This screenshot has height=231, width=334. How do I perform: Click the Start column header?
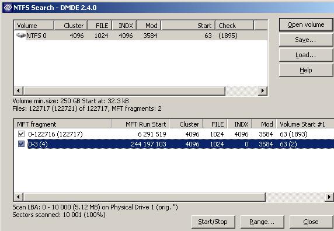click(x=188, y=26)
